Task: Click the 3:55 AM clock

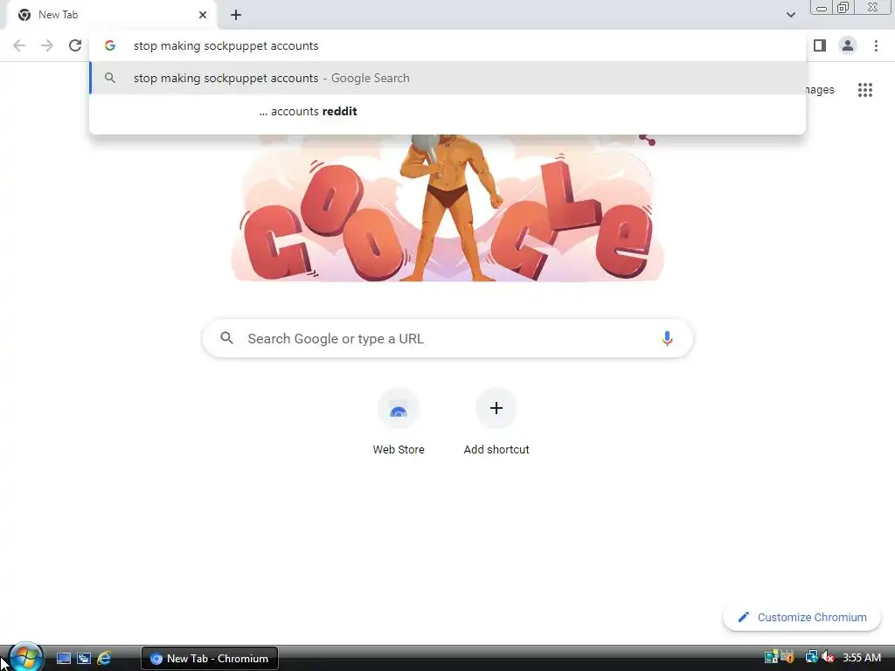Action: (x=861, y=658)
